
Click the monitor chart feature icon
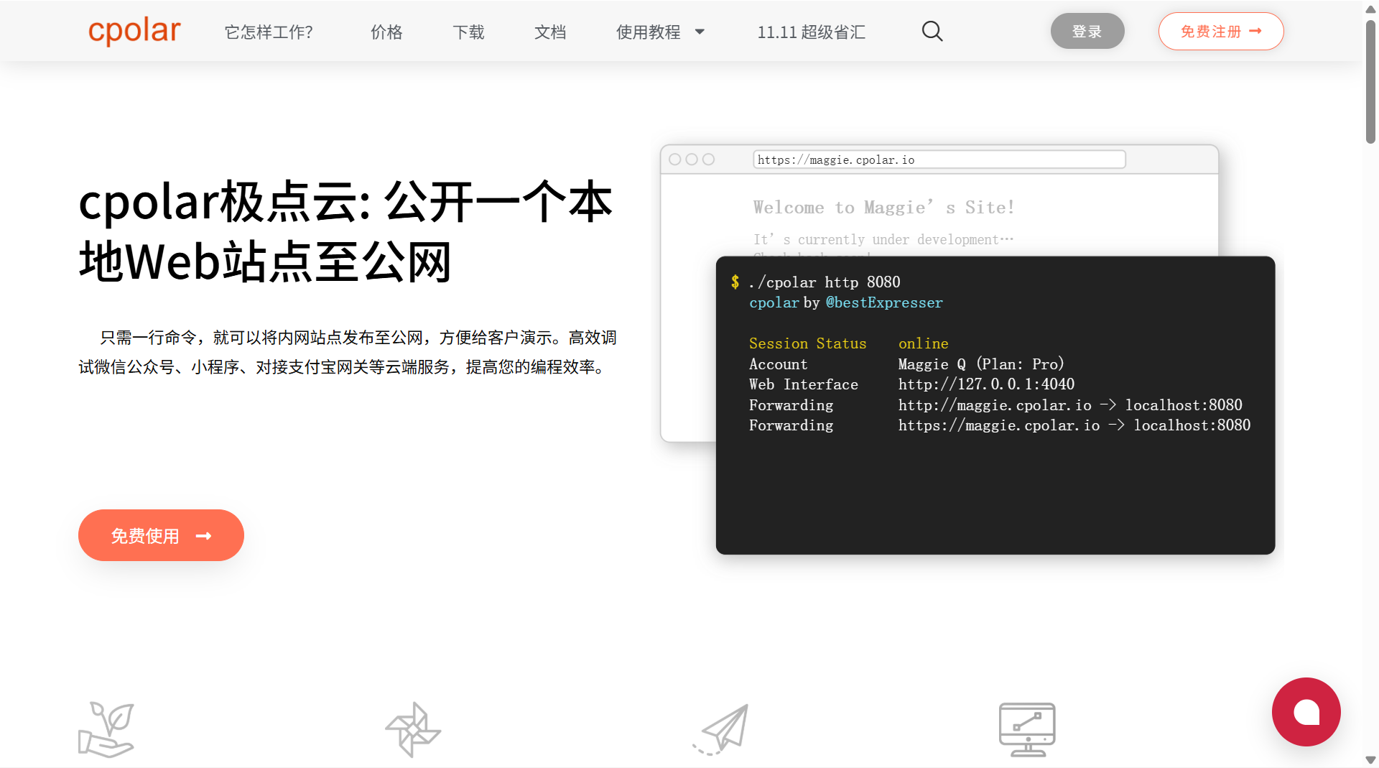[1027, 730]
